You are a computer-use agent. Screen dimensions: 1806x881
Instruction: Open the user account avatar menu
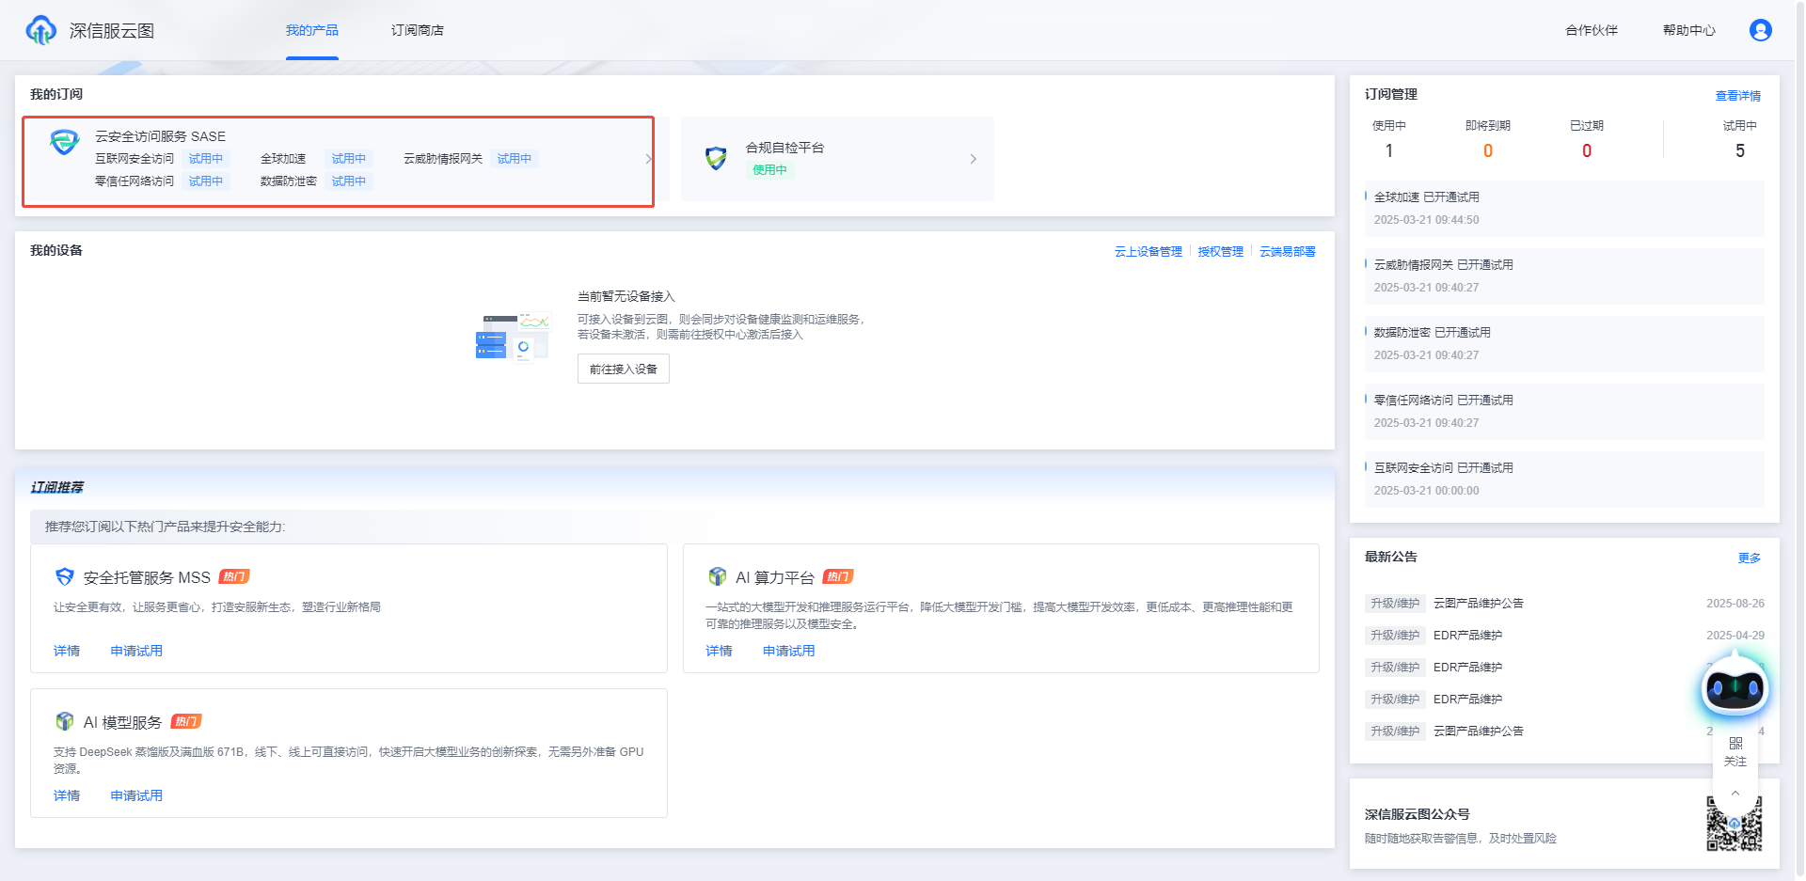(x=1760, y=30)
